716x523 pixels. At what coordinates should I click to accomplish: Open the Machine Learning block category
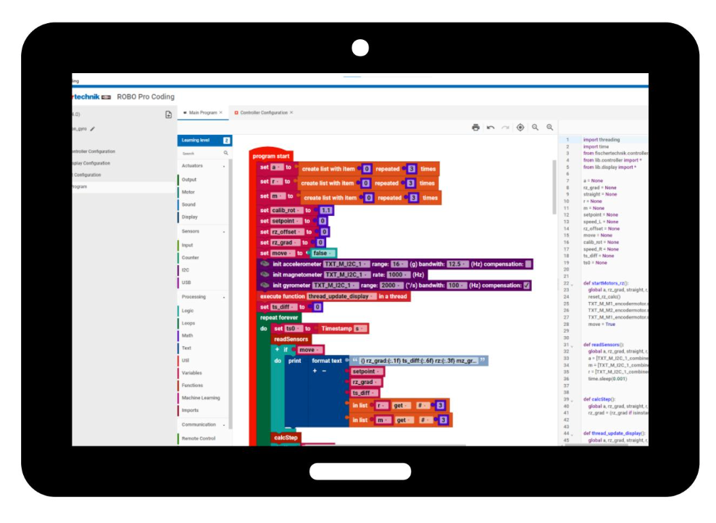(201, 398)
